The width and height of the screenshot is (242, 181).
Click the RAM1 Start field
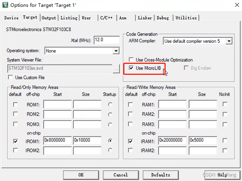coord(172,104)
